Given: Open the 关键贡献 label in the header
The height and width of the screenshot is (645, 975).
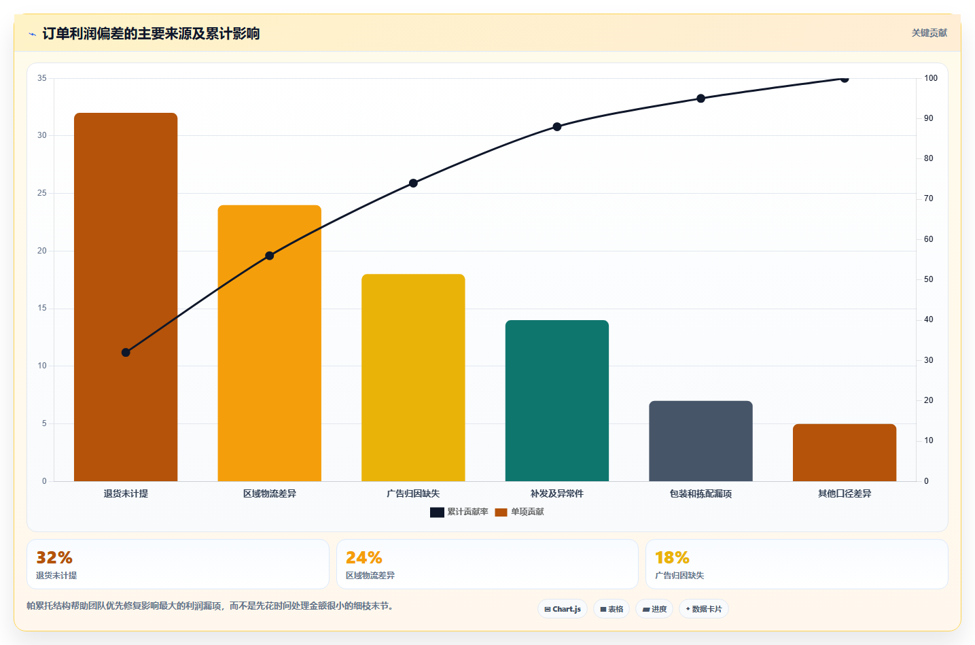Looking at the screenshot, I should pos(929,33).
